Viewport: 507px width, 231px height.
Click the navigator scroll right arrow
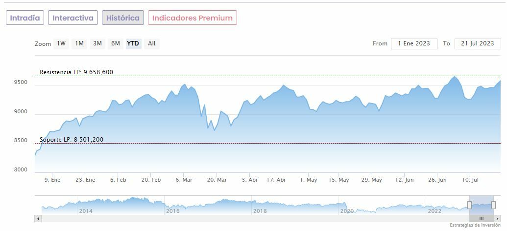tap(498, 219)
